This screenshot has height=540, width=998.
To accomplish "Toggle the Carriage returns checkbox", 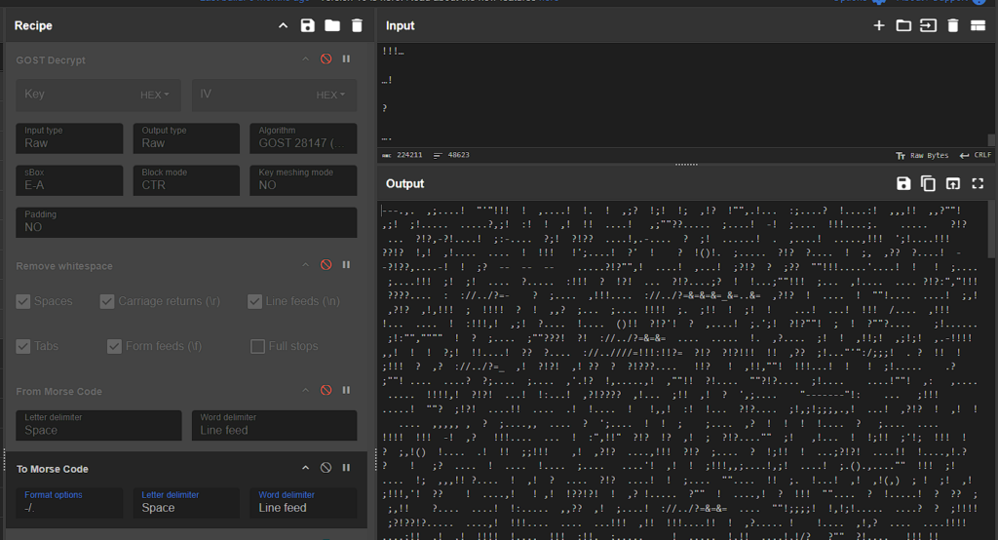I will (x=107, y=302).
